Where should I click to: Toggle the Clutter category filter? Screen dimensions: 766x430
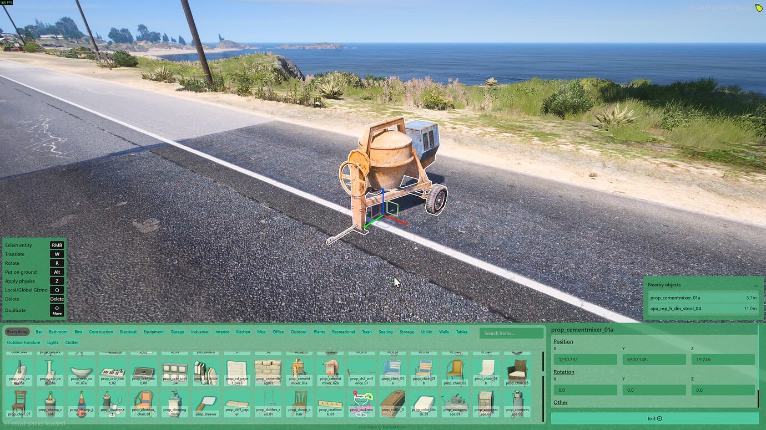pyautogui.click(x=72, y=342)
